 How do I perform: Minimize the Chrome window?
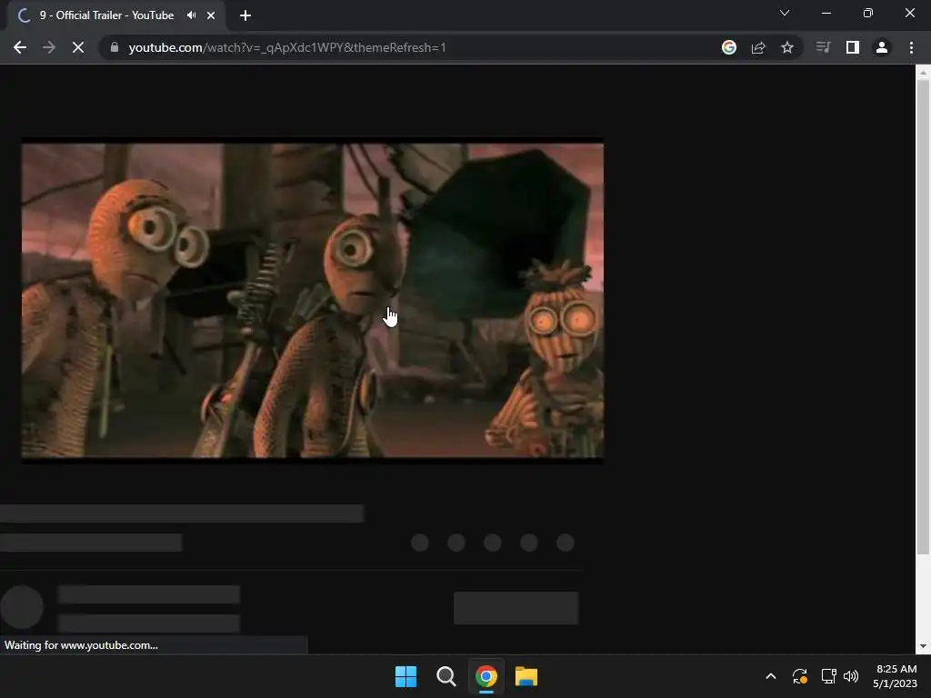coord(826,13)
